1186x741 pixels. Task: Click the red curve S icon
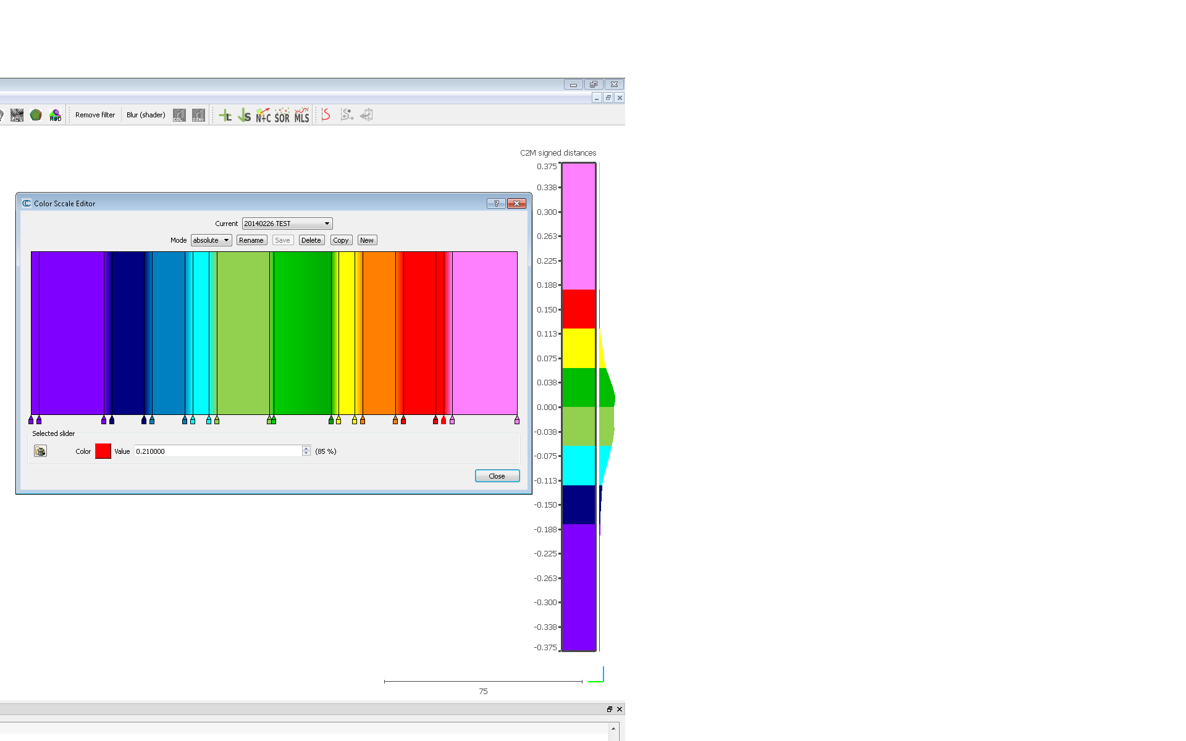point(326,115)
